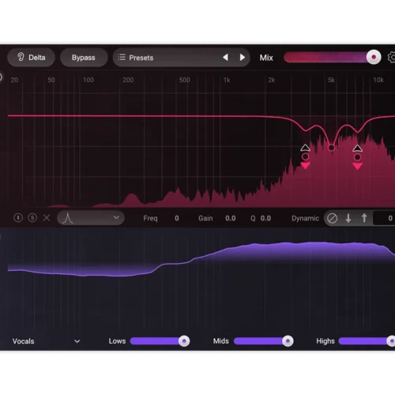Set dynamic direction downward arrow
The image size is (395, 395).
348,218
